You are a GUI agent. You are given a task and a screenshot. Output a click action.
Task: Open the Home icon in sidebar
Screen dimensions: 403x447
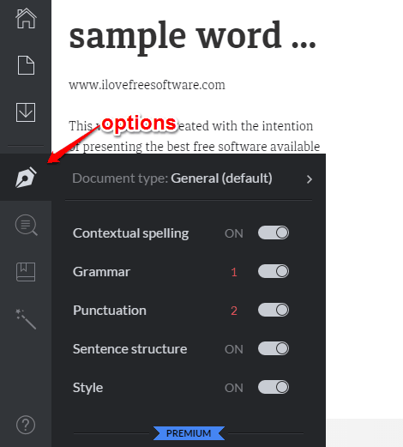coord(26,19)
